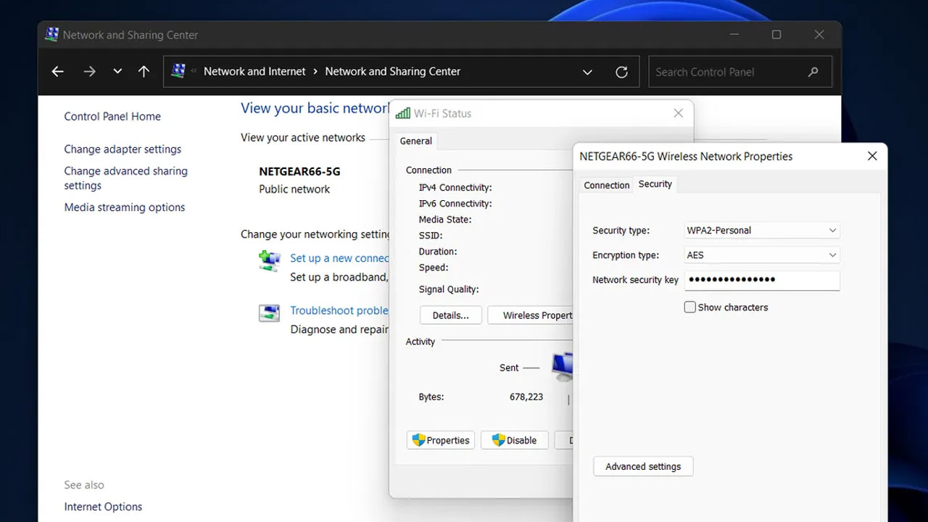Click the Troubleshoot problems icon
928x522 pixels.
coord(270,313)
